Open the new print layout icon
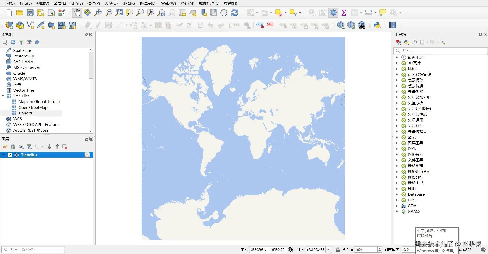Screen dimensions: 488x254 pos(41,13)
